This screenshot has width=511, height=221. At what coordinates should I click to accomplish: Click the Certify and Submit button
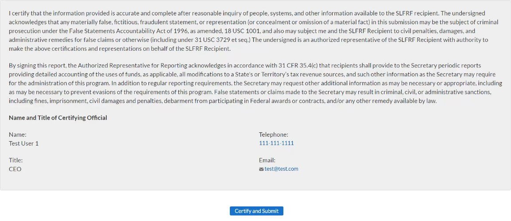[x=256, y=211]
